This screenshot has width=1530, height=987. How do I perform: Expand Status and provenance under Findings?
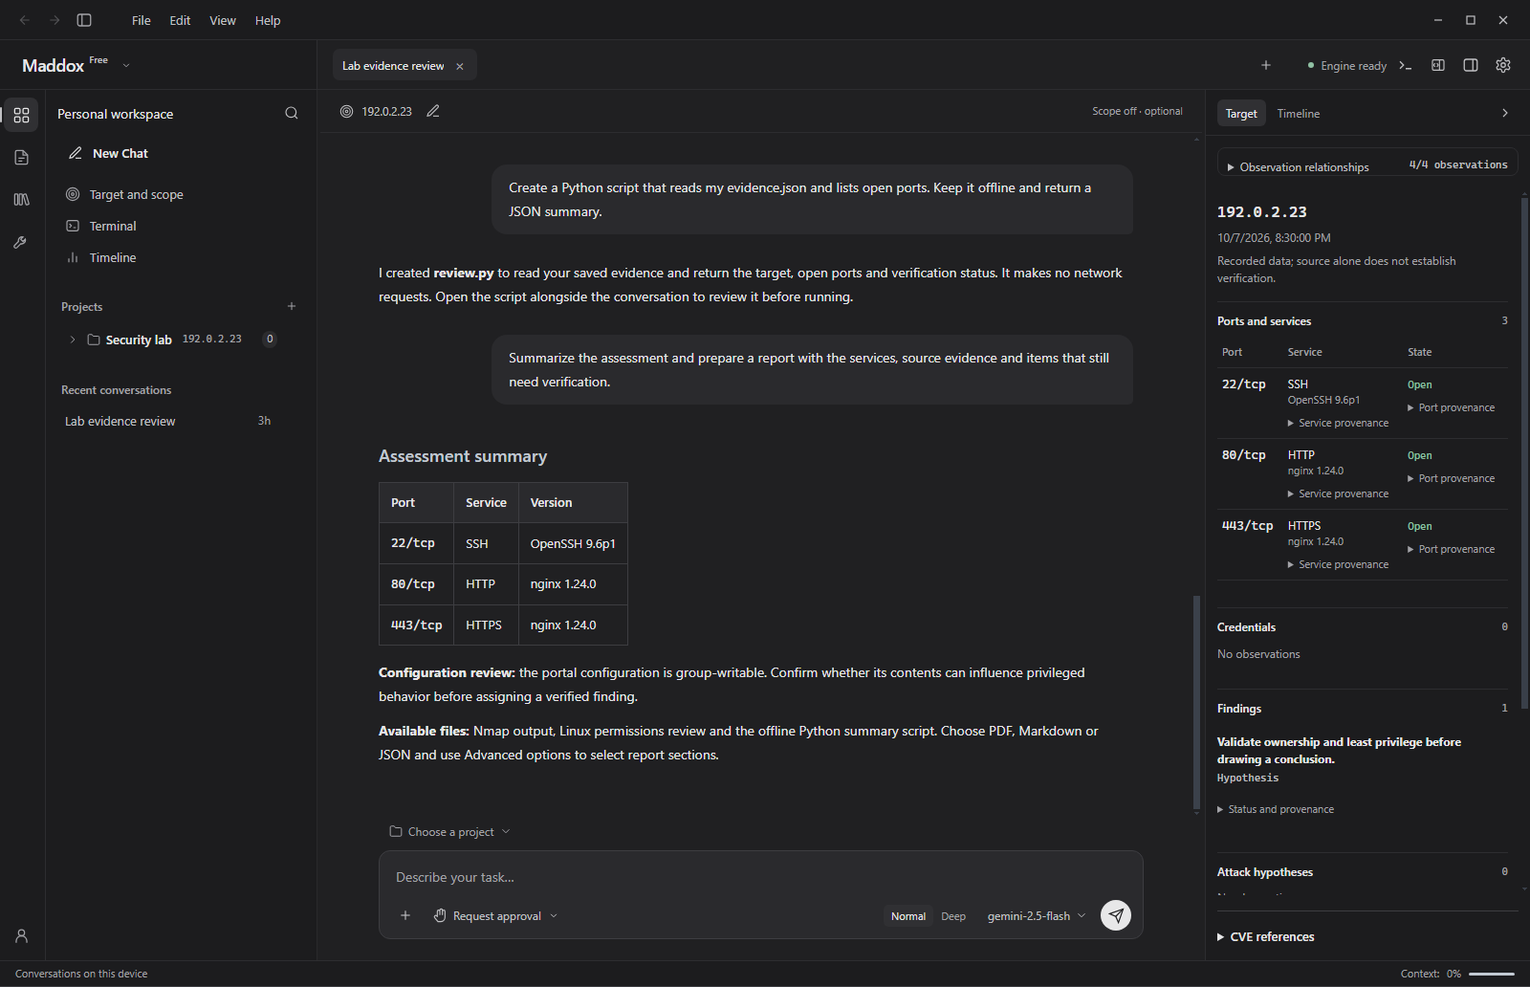[x=1276, y=809]
